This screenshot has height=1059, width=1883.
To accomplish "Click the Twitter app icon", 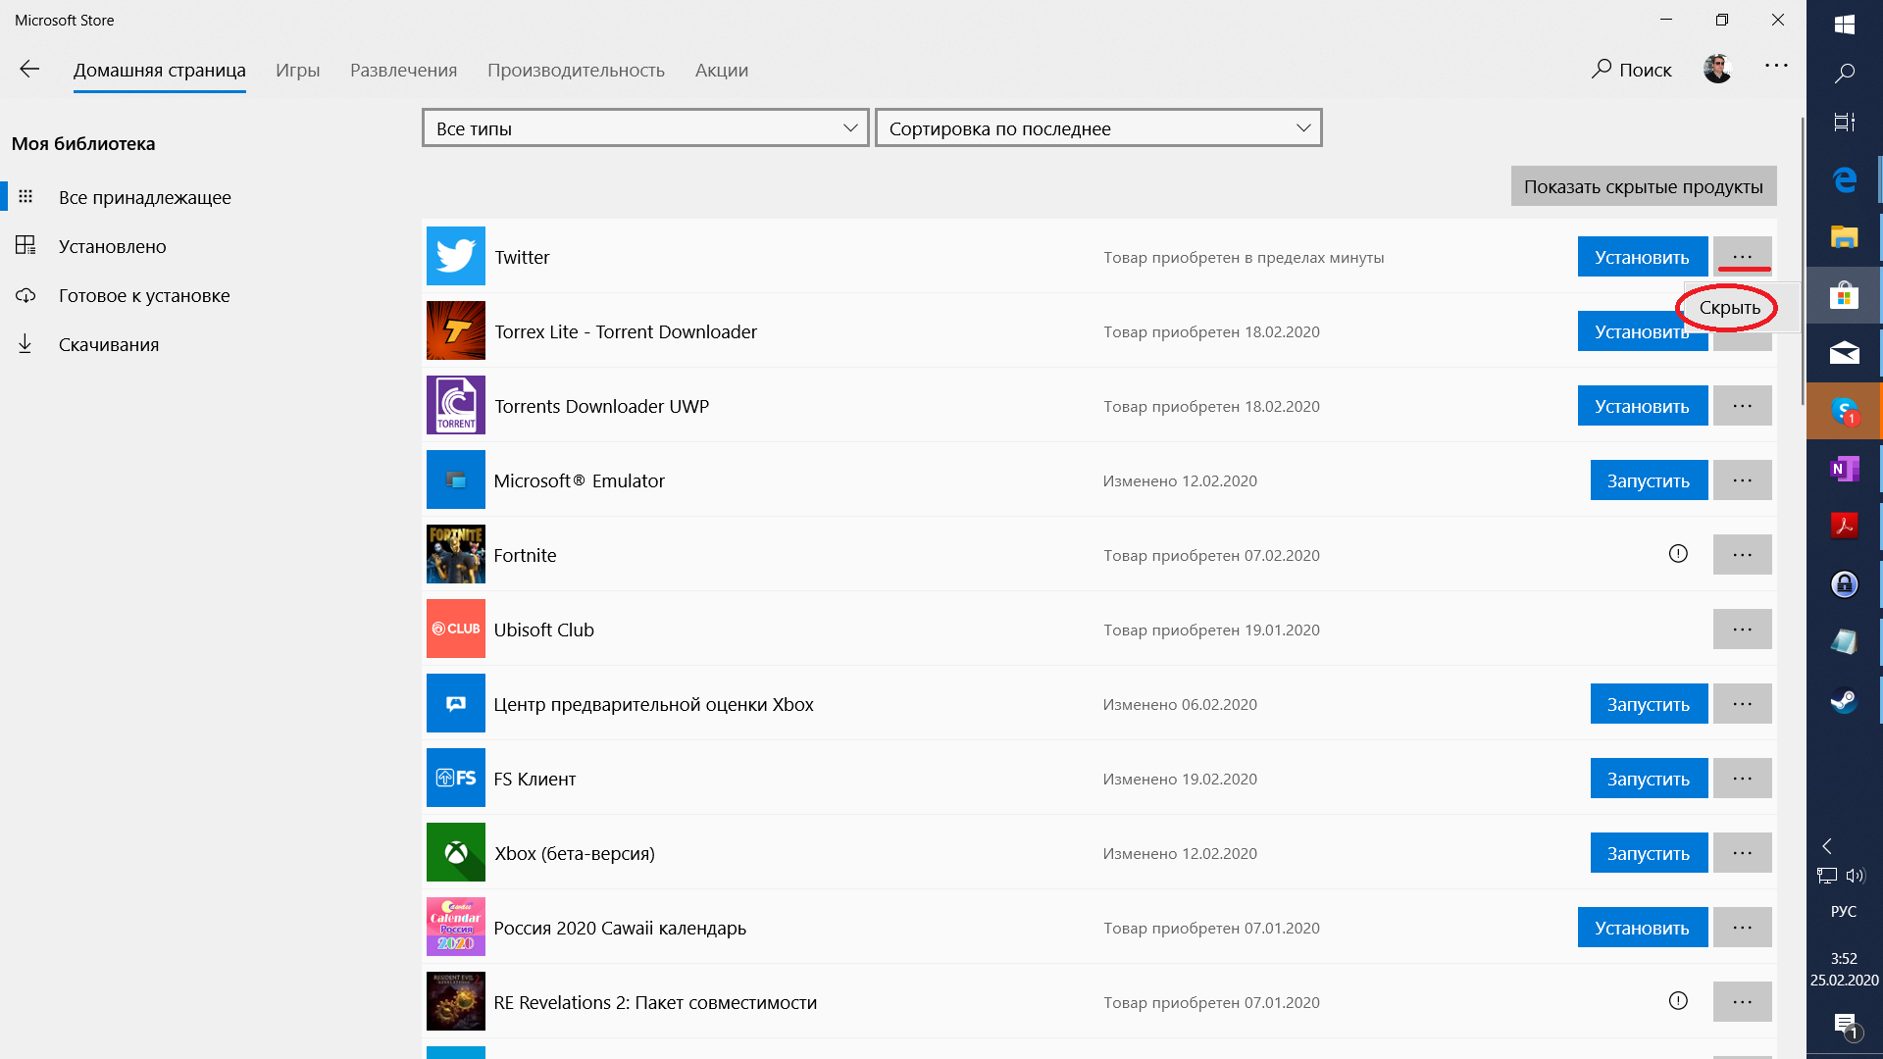I will click(456, 256).
